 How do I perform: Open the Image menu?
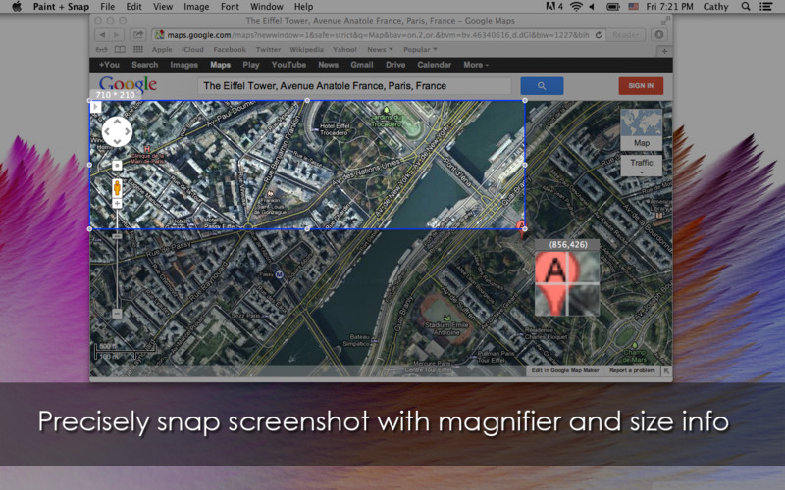(x=196, y=7)
